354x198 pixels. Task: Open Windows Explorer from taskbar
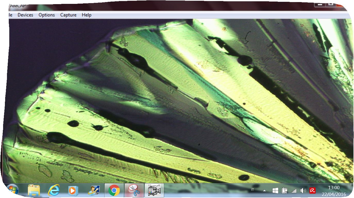(34, 190)
